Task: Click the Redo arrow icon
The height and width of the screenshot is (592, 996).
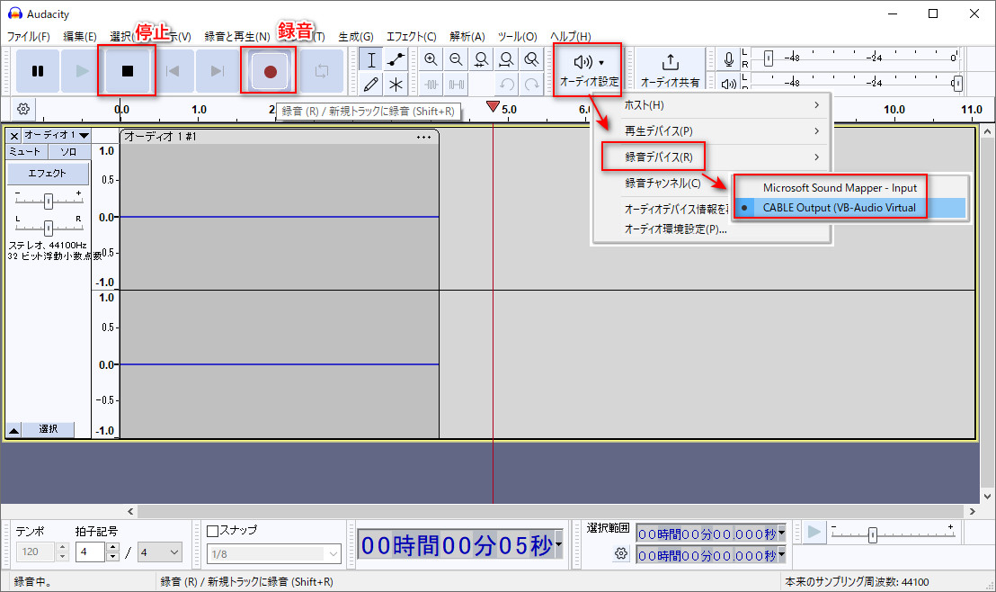Action: point(531,84)
